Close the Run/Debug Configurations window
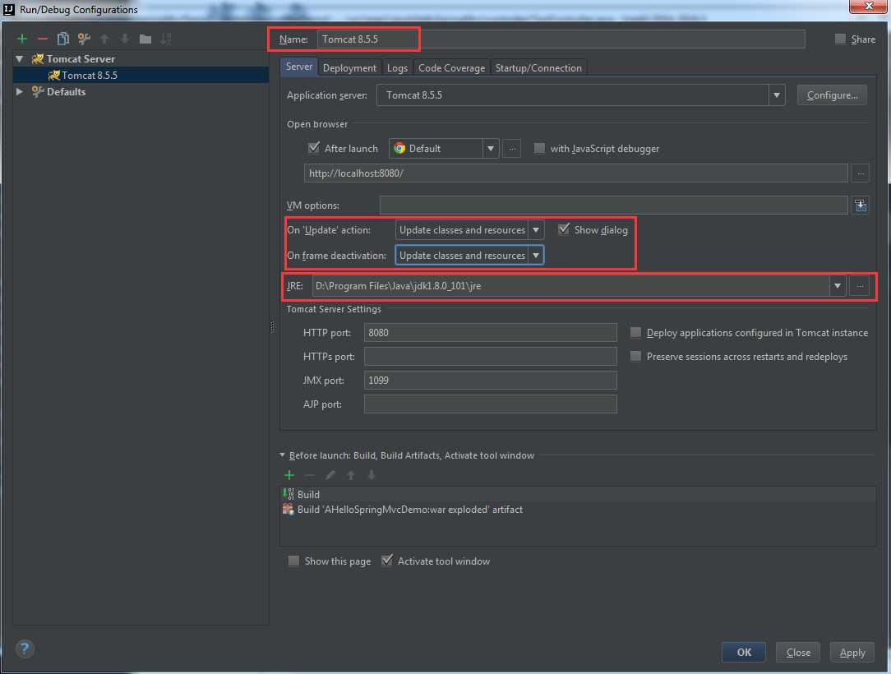The image size is (891, 674). coord(868,6)
